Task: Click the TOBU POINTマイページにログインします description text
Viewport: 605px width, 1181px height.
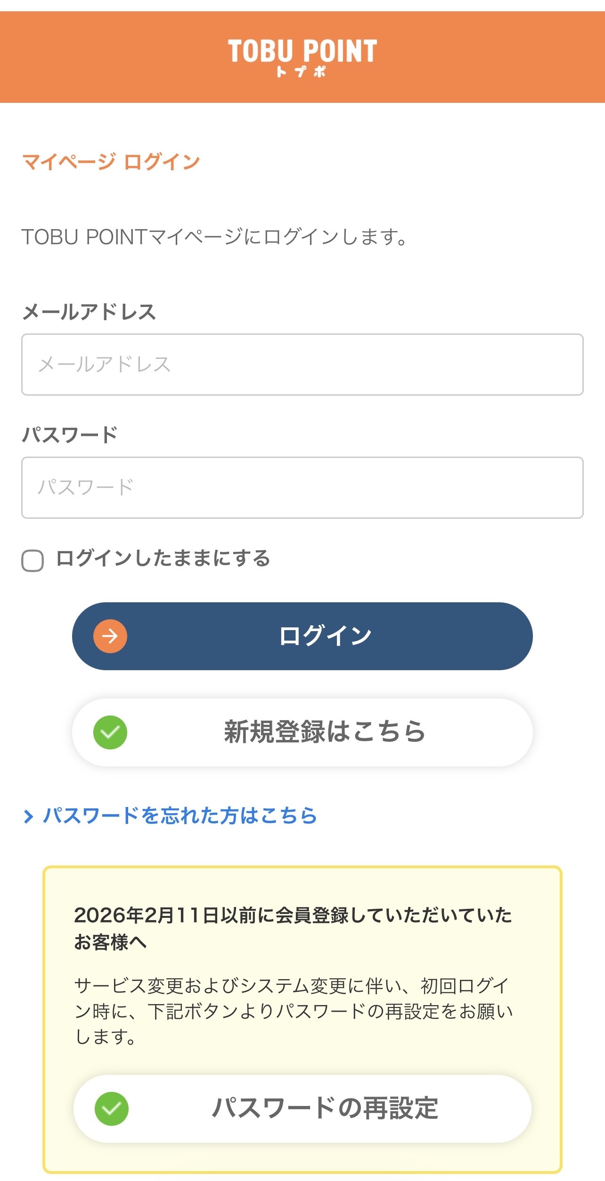Action: click(x=214, y=237)
